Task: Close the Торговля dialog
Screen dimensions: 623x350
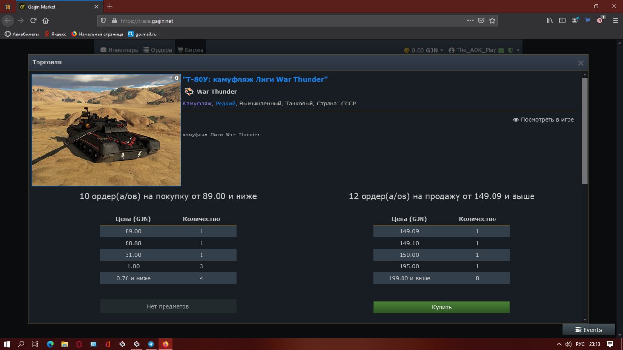Action: click(x=580, y=63)
